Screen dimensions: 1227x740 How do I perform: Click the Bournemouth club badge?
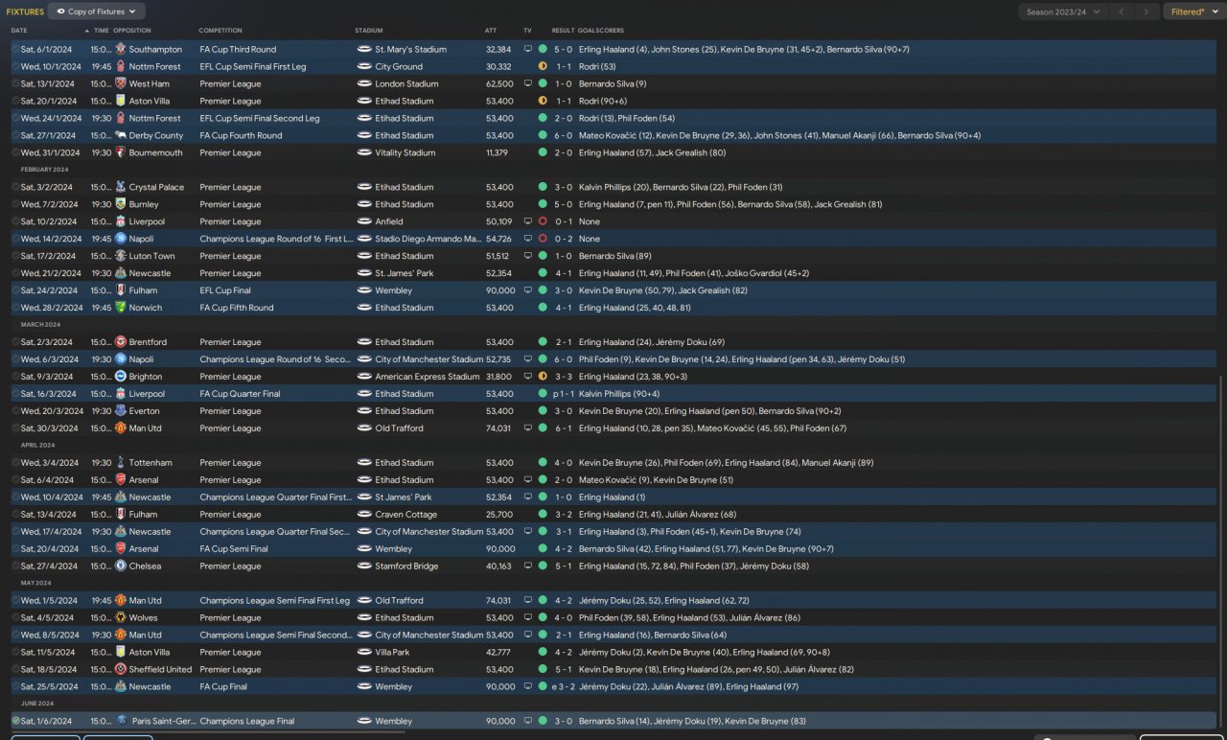(121, 152)
